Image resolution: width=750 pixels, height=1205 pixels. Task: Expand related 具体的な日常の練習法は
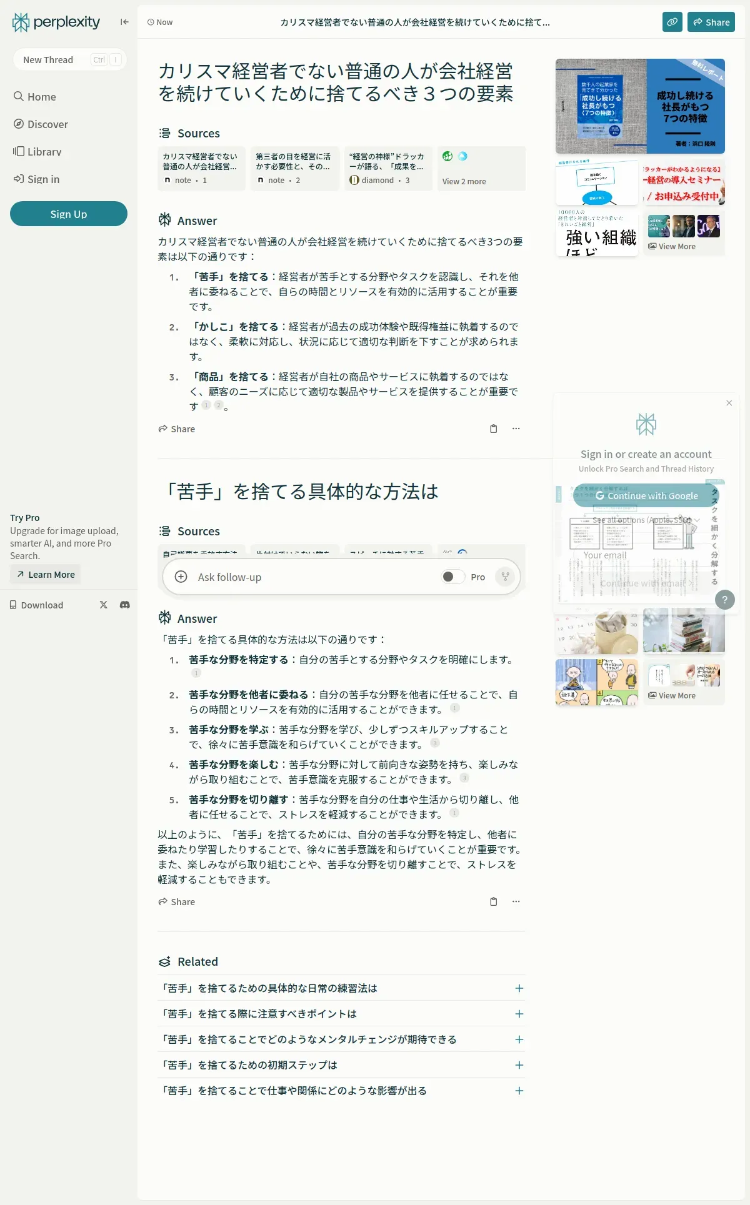[341, 988]
